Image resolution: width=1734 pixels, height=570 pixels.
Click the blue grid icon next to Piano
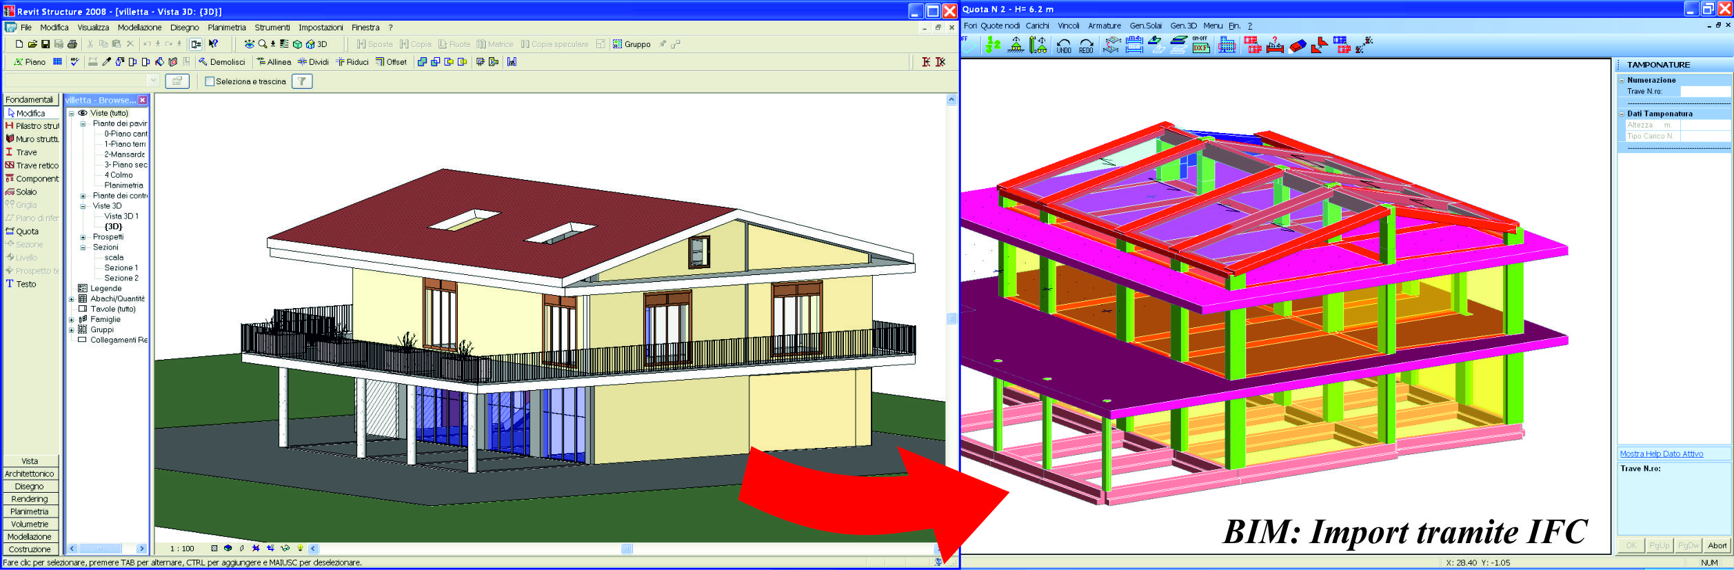[x=58, y=62]
